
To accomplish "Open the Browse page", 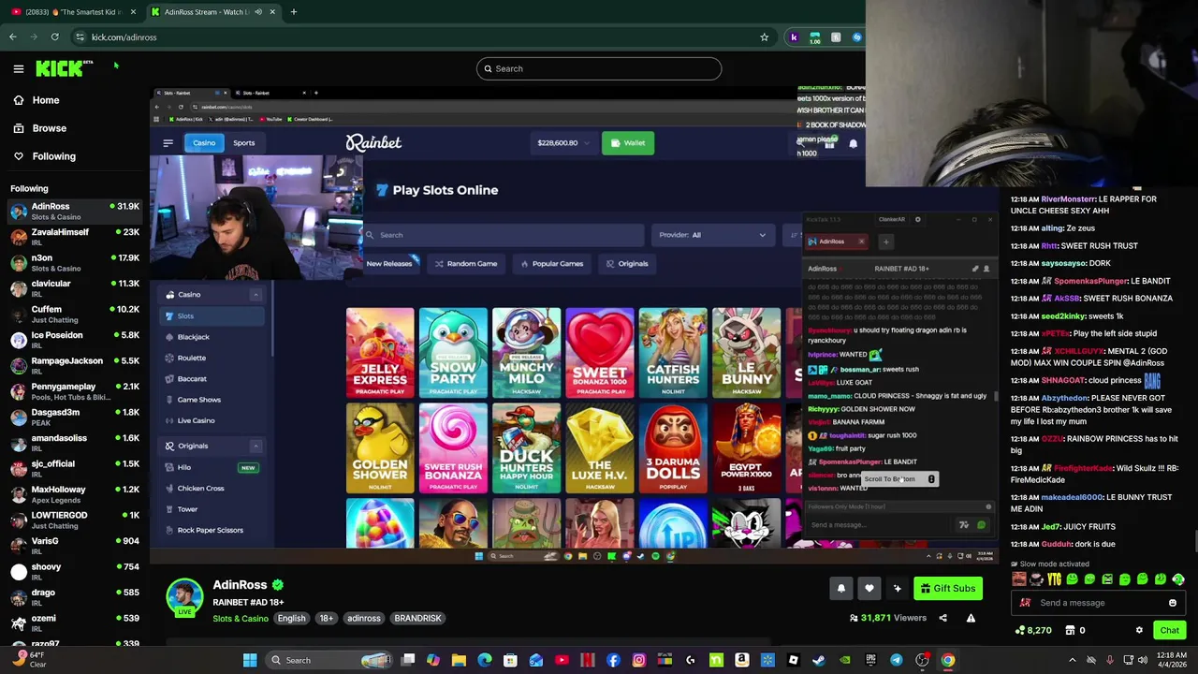I will [39, 128].
